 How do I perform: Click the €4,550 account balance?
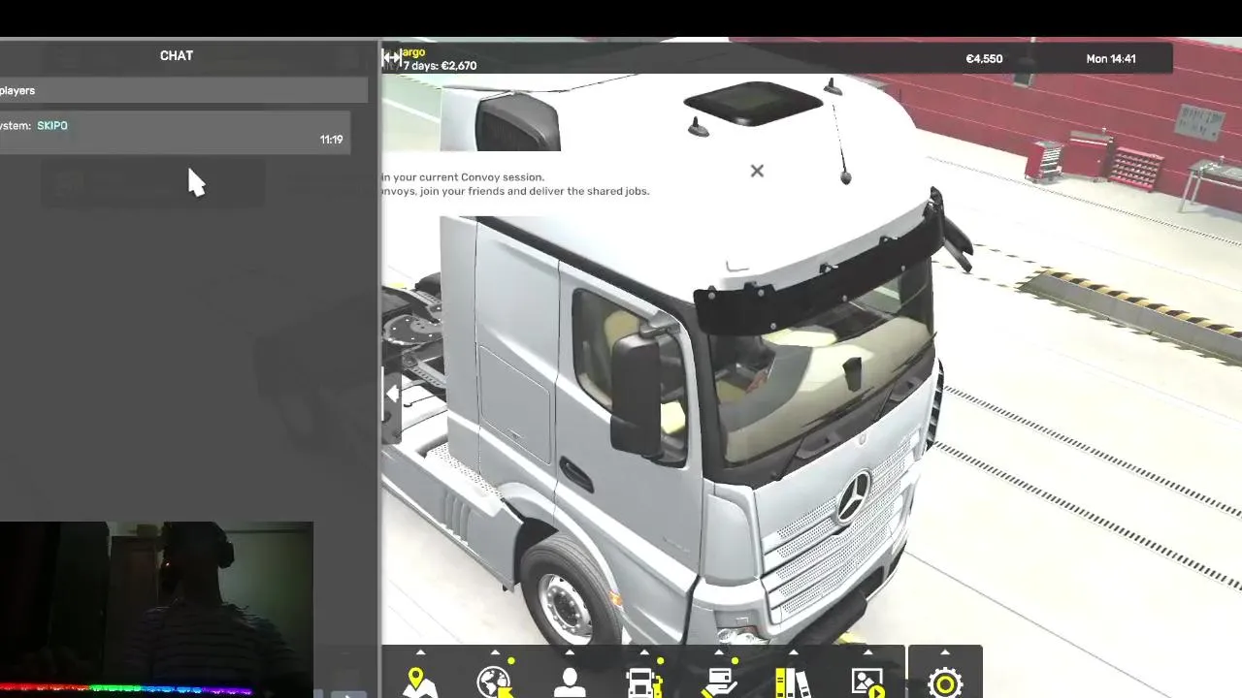(984, 59)
